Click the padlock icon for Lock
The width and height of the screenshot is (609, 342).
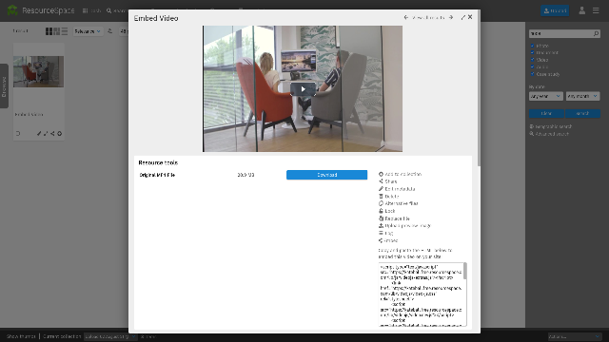[x=381, y=211]
